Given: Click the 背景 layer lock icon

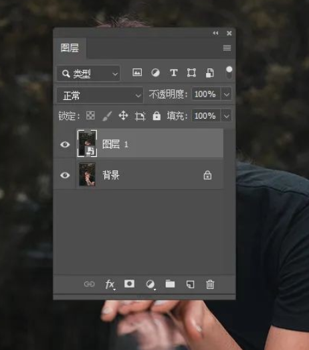Looking at the screenshot, I should tap(207, 175).
